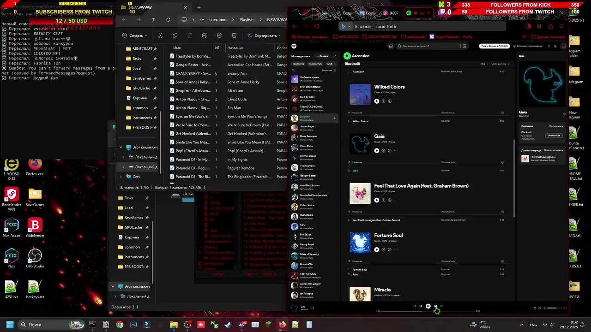Click Создать button in Spotify library

[322, 56]
